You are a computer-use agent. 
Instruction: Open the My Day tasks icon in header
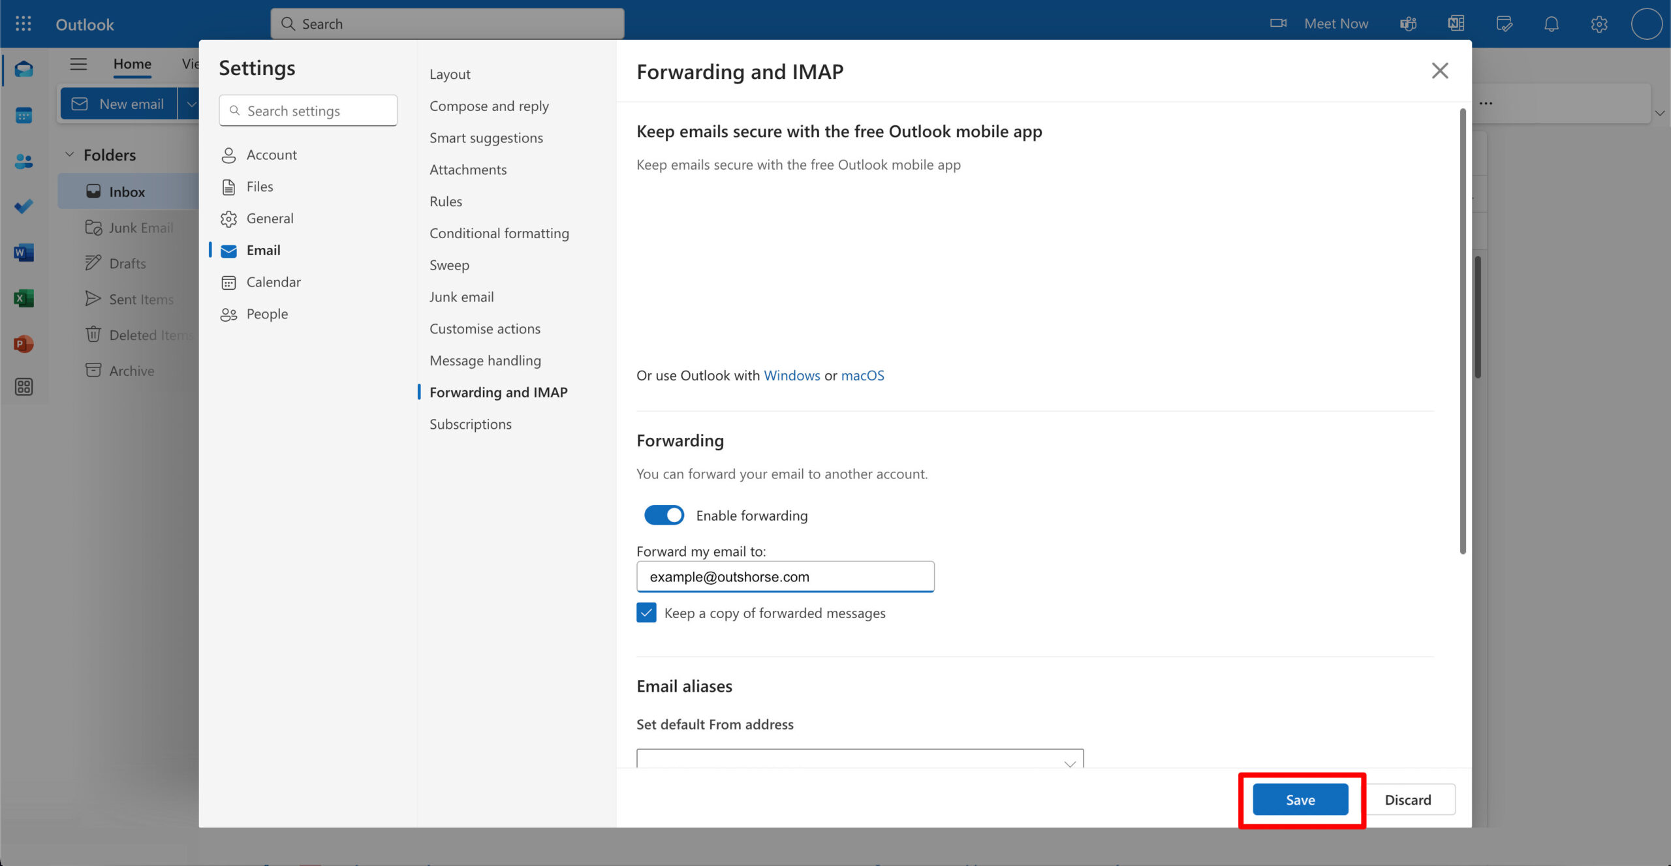pos(1504,24)
